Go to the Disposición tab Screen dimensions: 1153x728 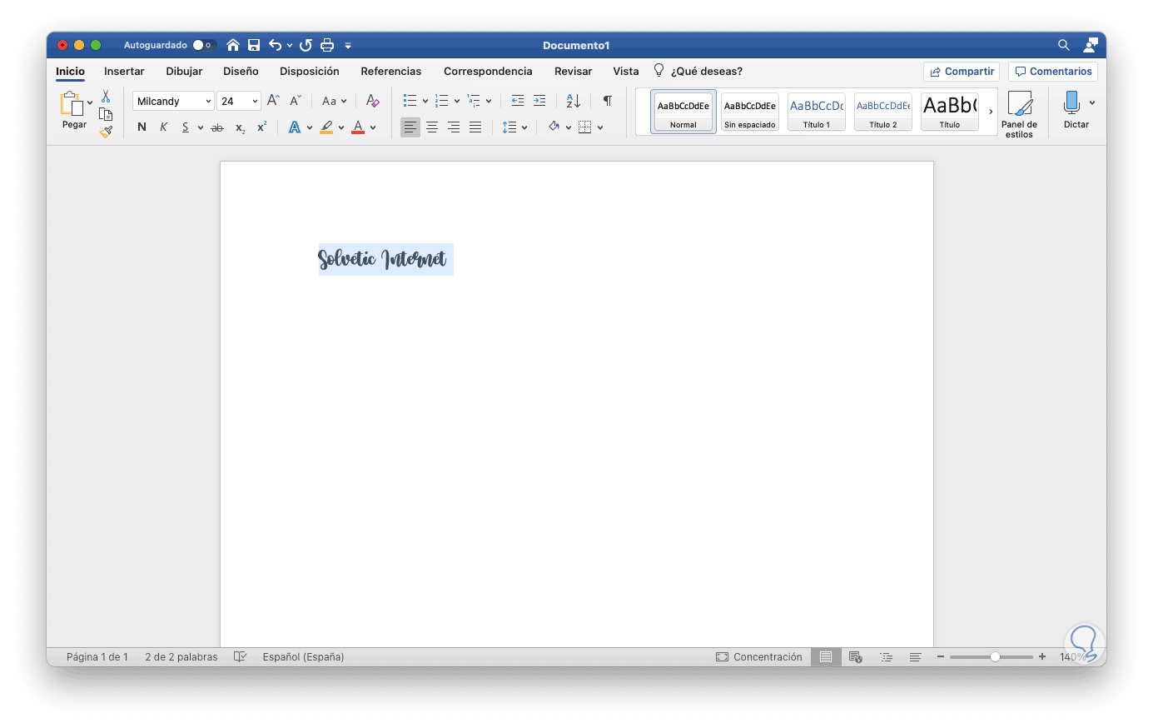pyautogui.click(x=310, y=72)
